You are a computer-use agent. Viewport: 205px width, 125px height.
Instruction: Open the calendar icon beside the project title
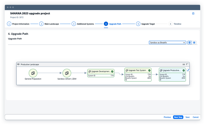tap(193, 13)
